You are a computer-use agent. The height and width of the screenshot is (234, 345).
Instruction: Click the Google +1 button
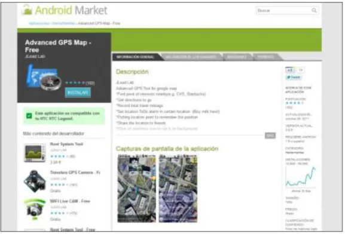(x=290, y=70)
